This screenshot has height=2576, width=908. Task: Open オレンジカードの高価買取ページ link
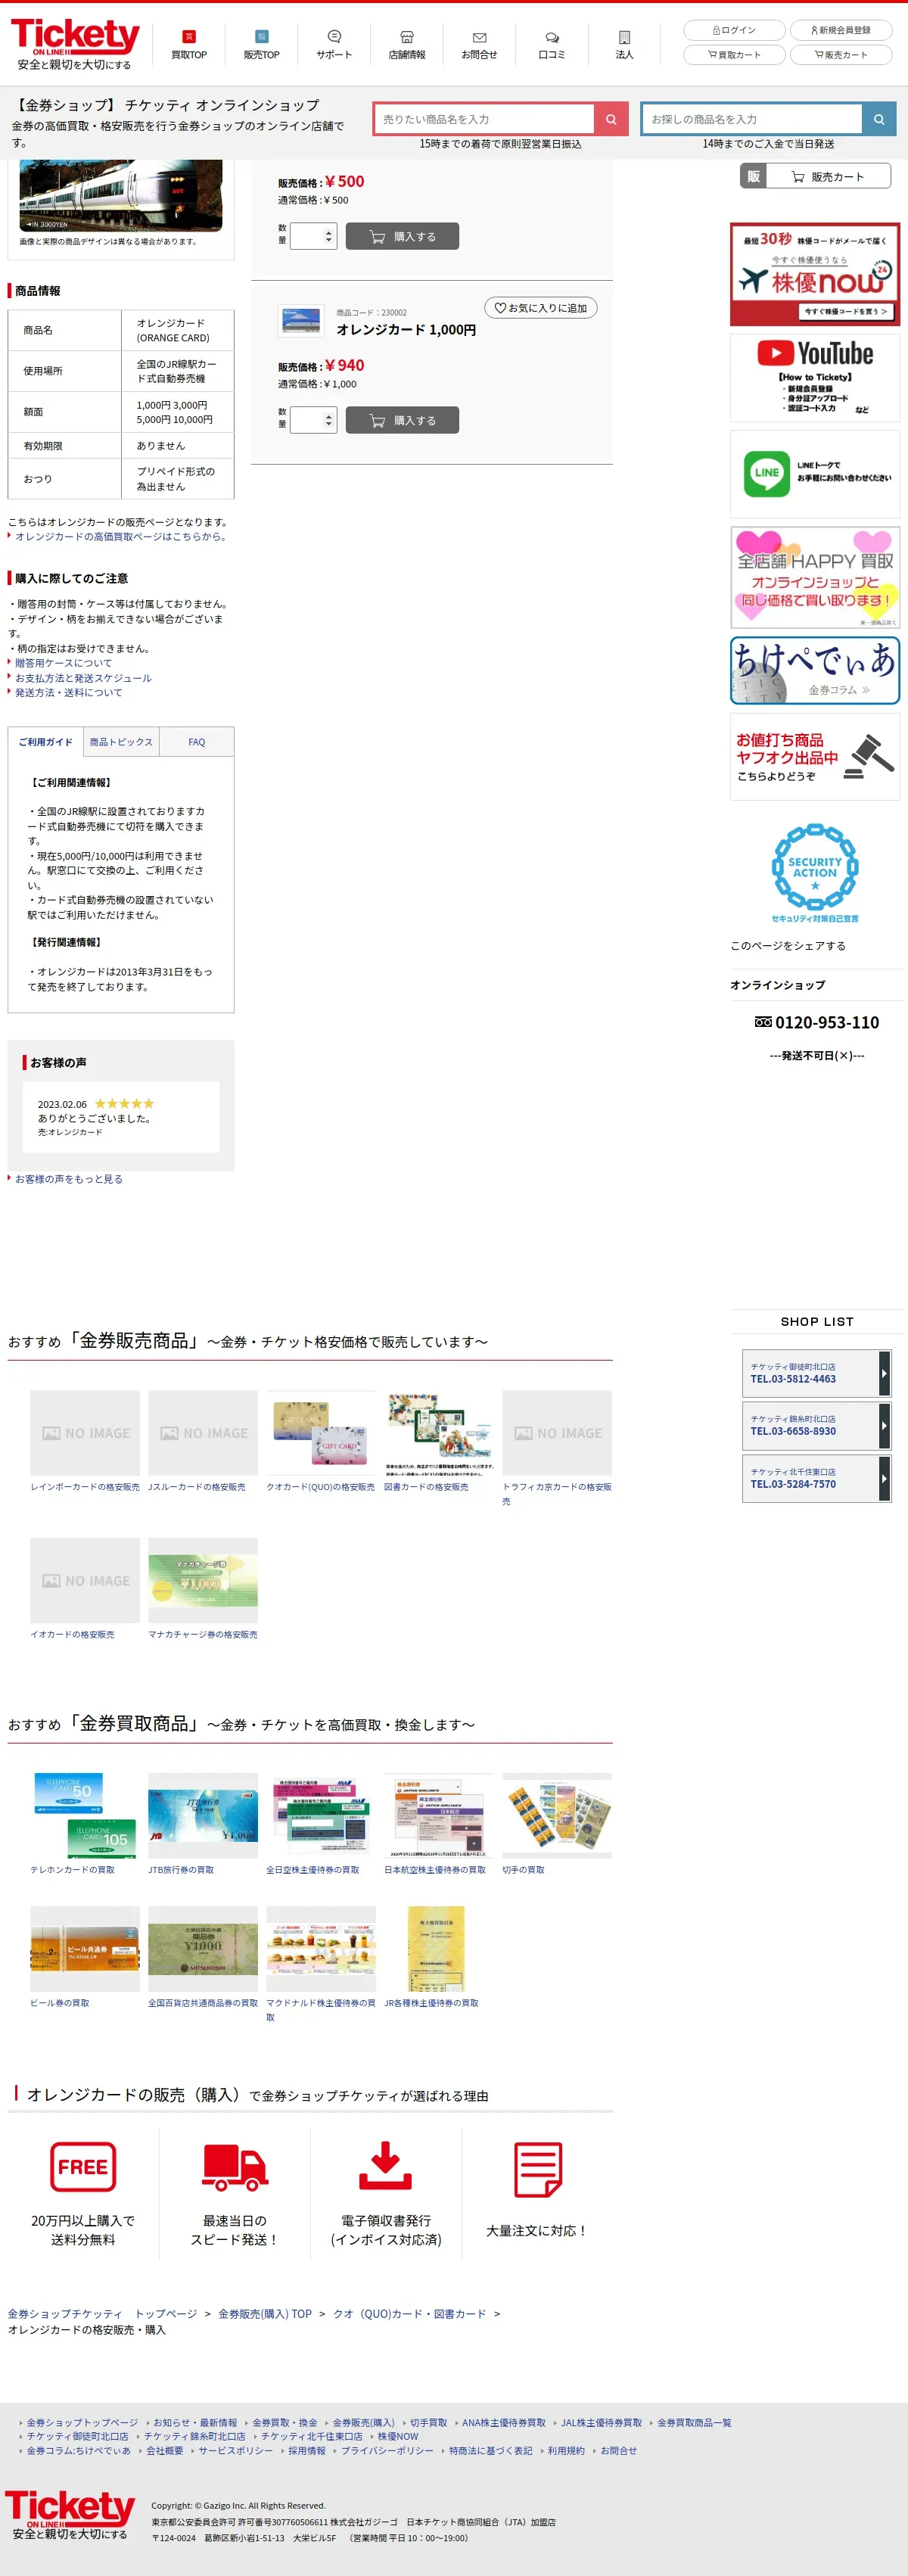pyautogui.click(x=121, y=537)
